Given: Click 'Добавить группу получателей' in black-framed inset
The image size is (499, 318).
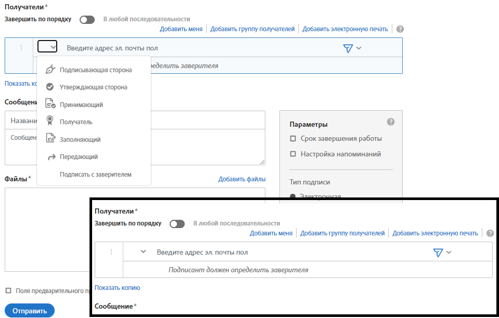Looking at the screenshot, I should pyautogui.click(x=342, y=233).
